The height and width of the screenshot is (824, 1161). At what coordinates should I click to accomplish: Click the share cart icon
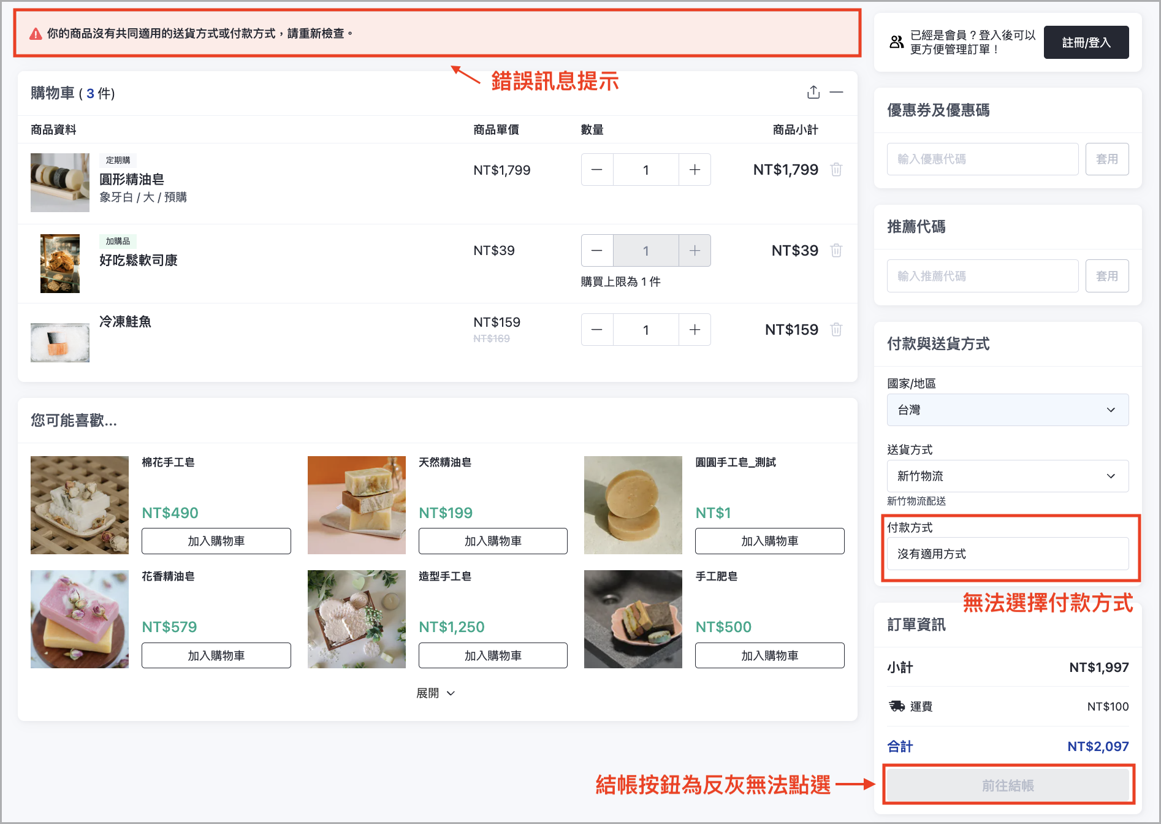pos(813,93)
